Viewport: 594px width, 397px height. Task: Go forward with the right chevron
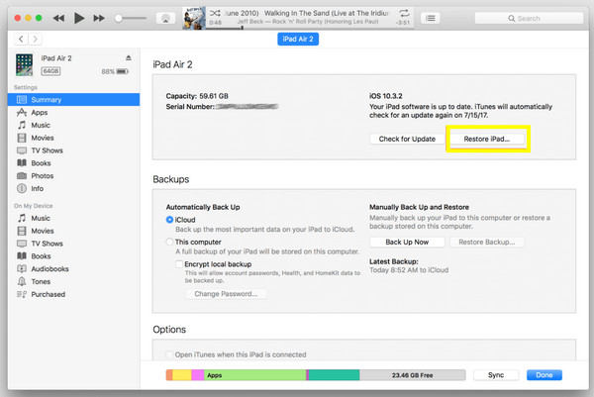[x=35, y=39]
